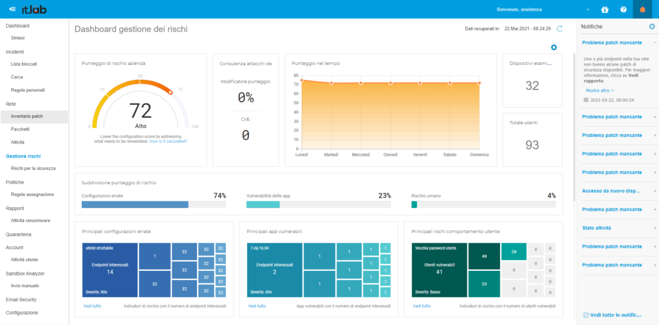Open dashboard settings gear above device count
The height and width of the screenshot is (325, 659).
pos(553,47)
